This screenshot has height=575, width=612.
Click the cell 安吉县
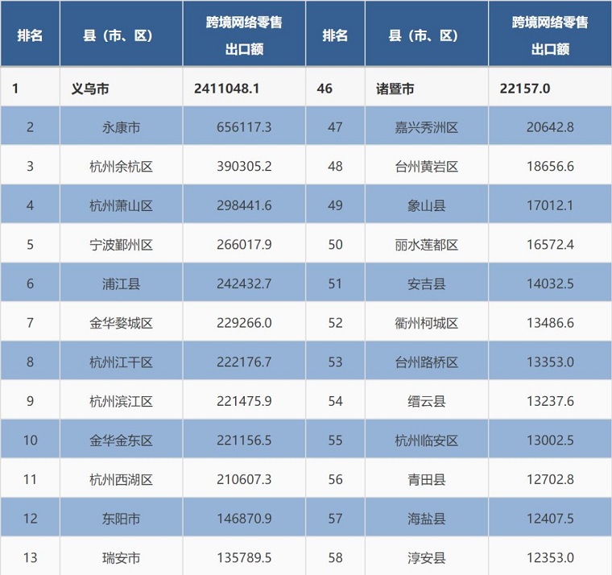tap(427, 283)
